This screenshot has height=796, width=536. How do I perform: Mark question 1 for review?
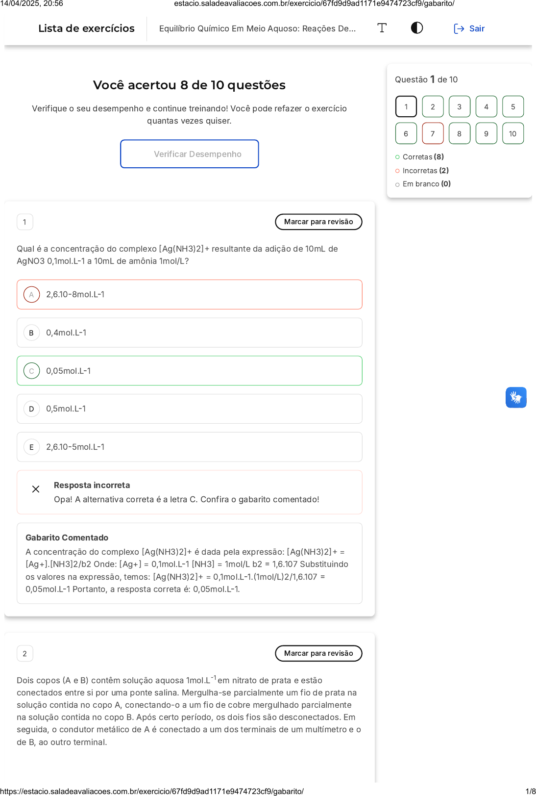pyautogui.click(x=318, y=222)
